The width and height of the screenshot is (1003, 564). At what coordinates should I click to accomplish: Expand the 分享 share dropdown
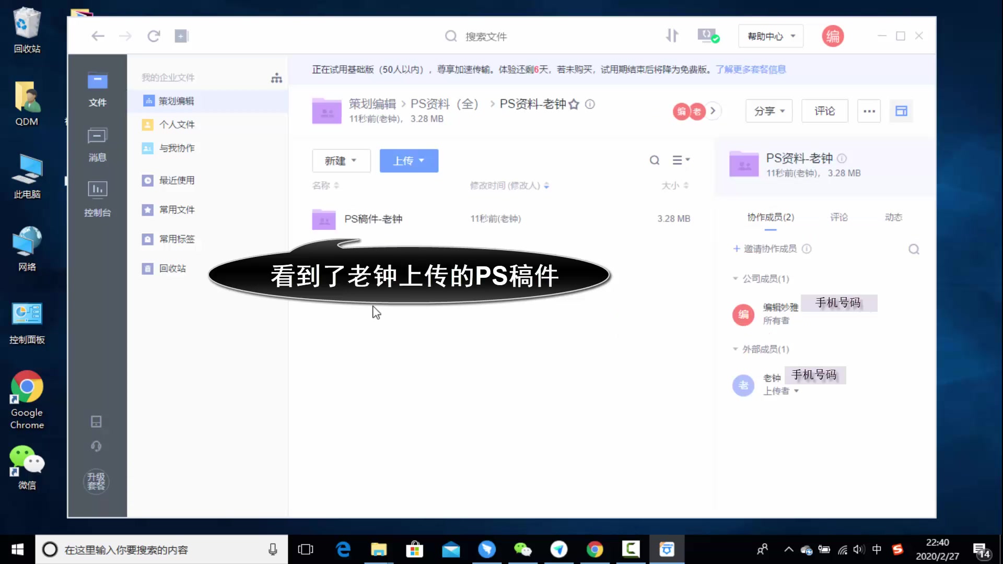click(768, 111)
